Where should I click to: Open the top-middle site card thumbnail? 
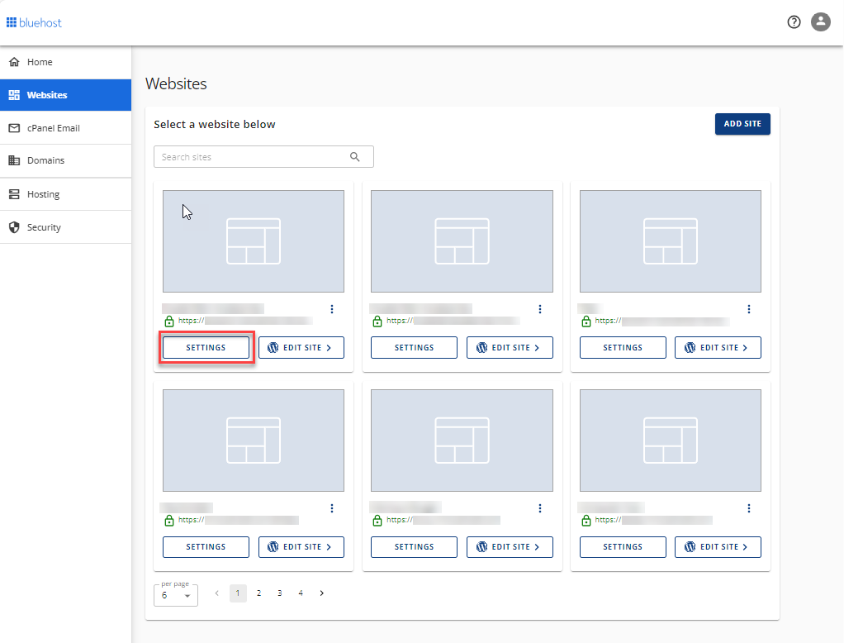pos(462,241)
